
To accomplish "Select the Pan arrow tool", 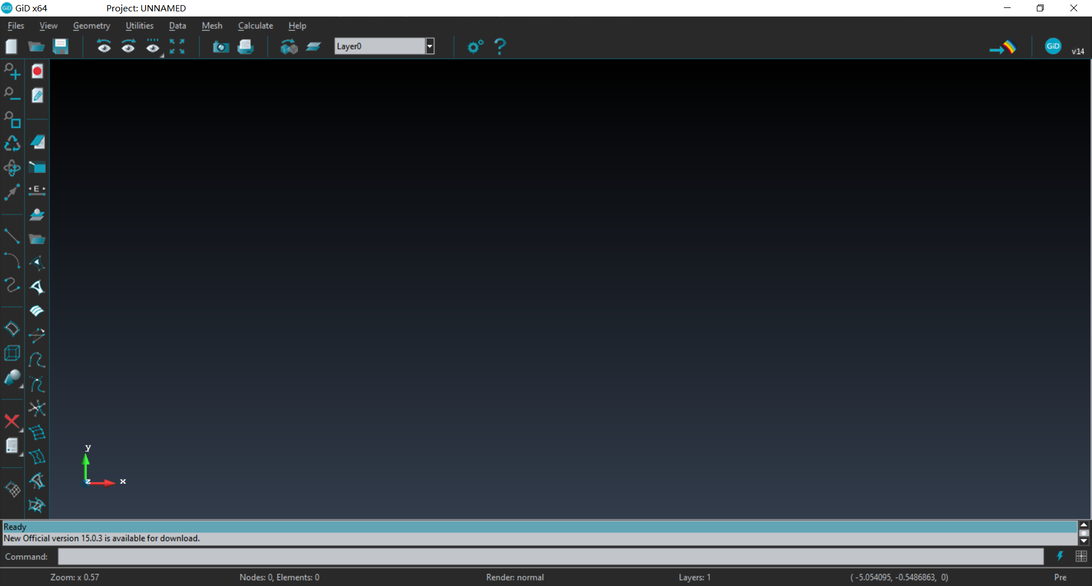I will 12,192.
